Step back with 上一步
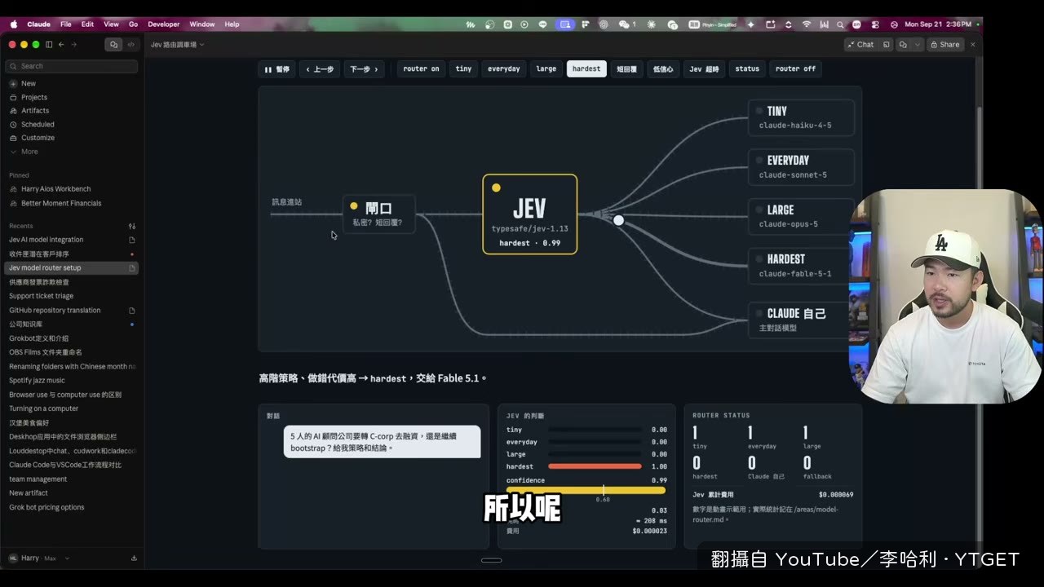Screen dimensions: 1044x587 coord(320,69)
